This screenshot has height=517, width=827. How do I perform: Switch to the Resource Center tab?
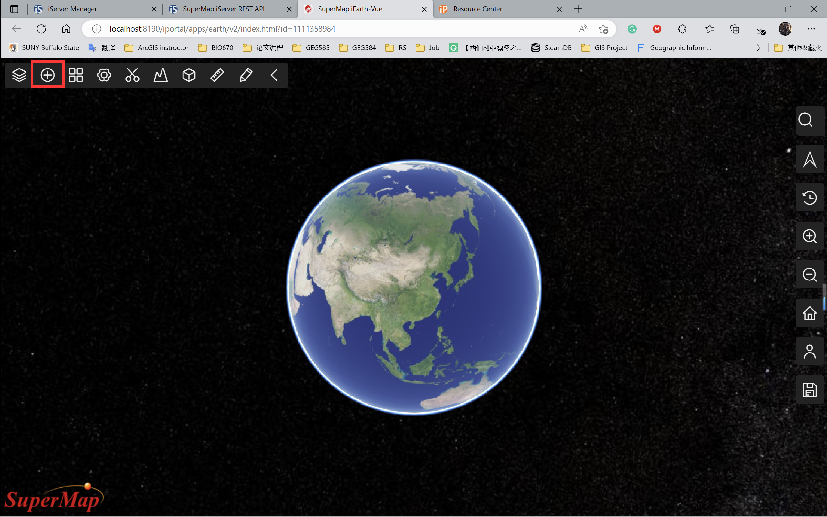tap(477, 9)
